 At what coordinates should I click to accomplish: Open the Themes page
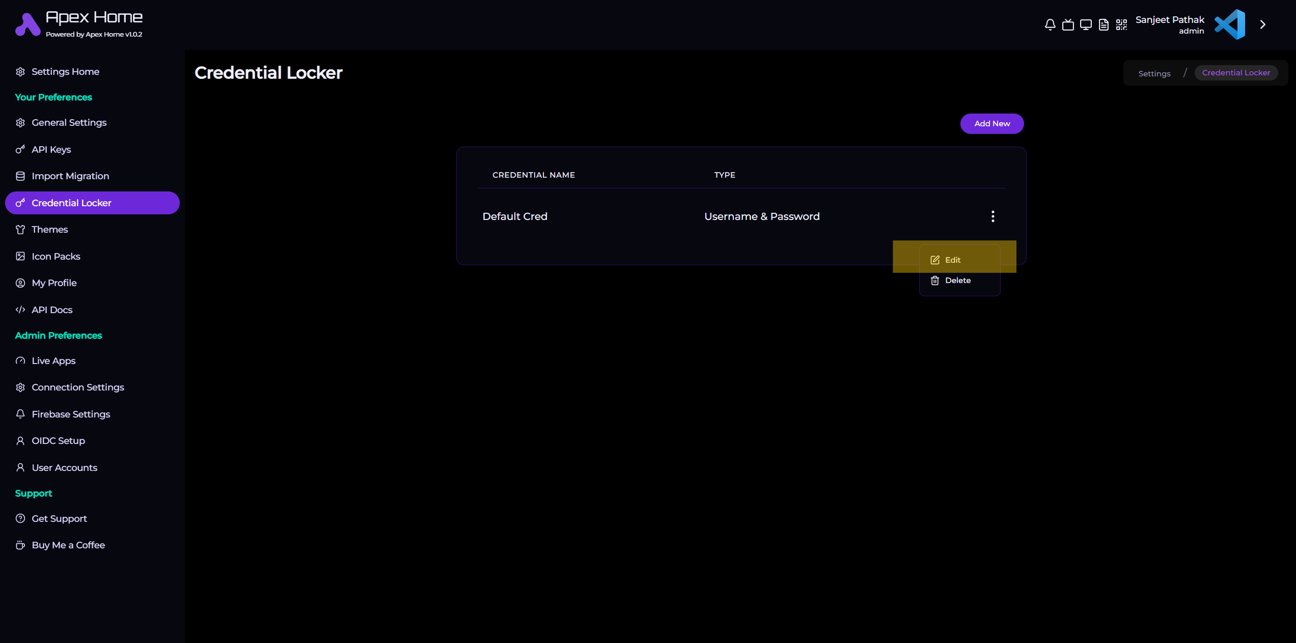click(49, 230)
